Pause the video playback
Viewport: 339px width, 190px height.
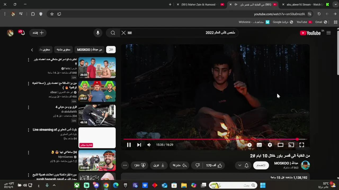pyautogui.click(x=129, y=145)
